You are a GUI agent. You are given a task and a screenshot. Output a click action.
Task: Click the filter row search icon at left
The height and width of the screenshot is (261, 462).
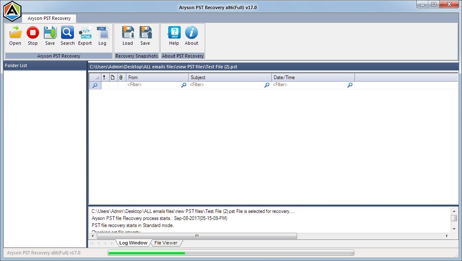click(x=95, y=85)
